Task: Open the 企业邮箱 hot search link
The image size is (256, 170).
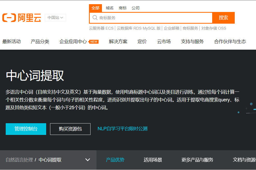Action: point(171,28)
